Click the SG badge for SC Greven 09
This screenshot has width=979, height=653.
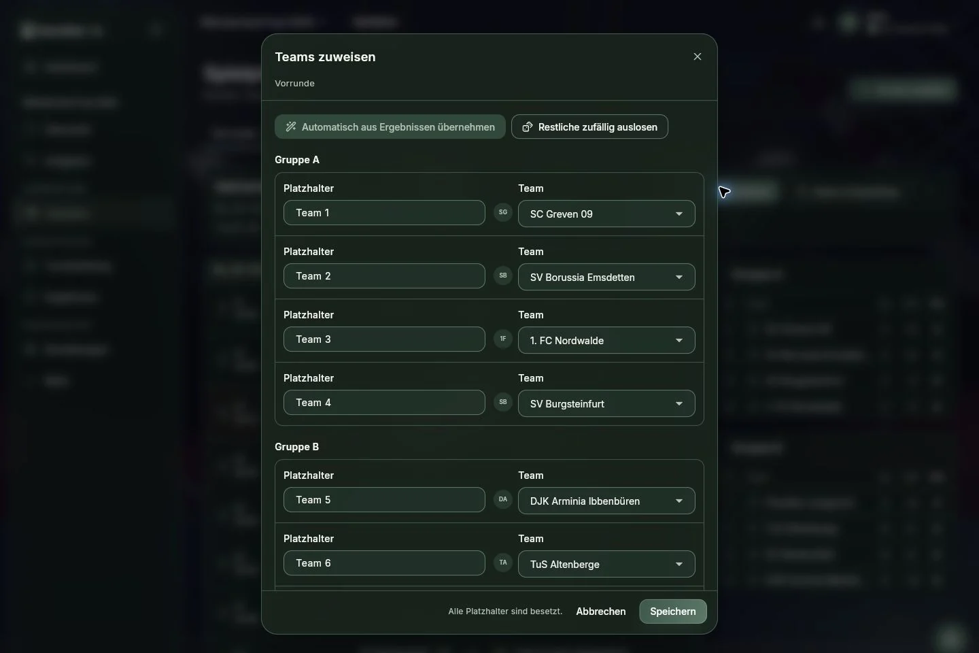[503, 212]
